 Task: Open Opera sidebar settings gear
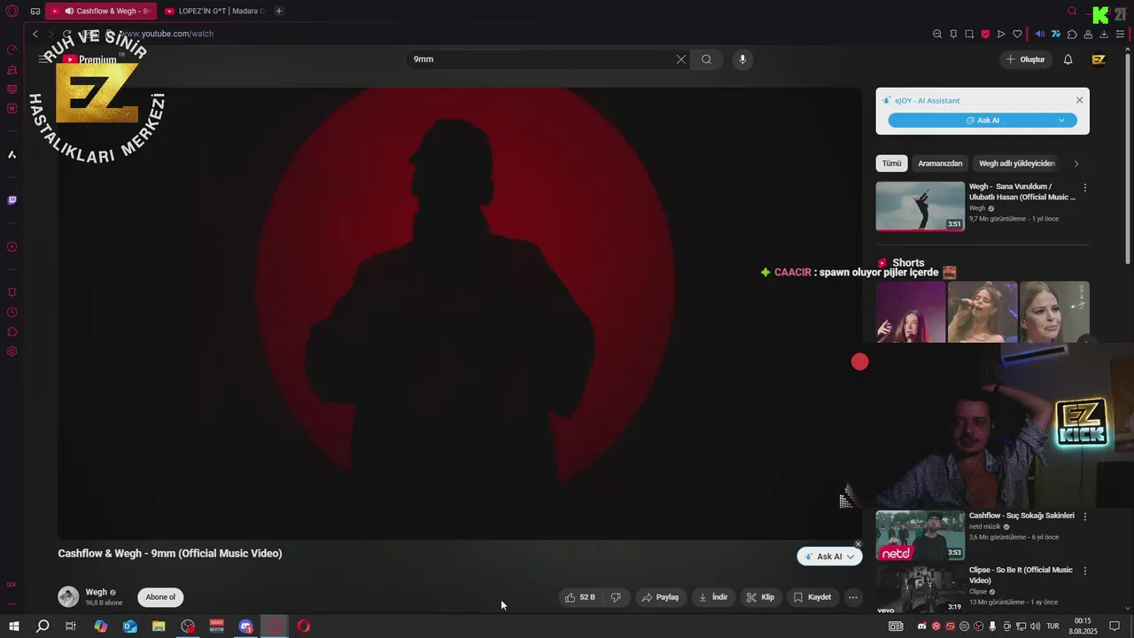12,352
